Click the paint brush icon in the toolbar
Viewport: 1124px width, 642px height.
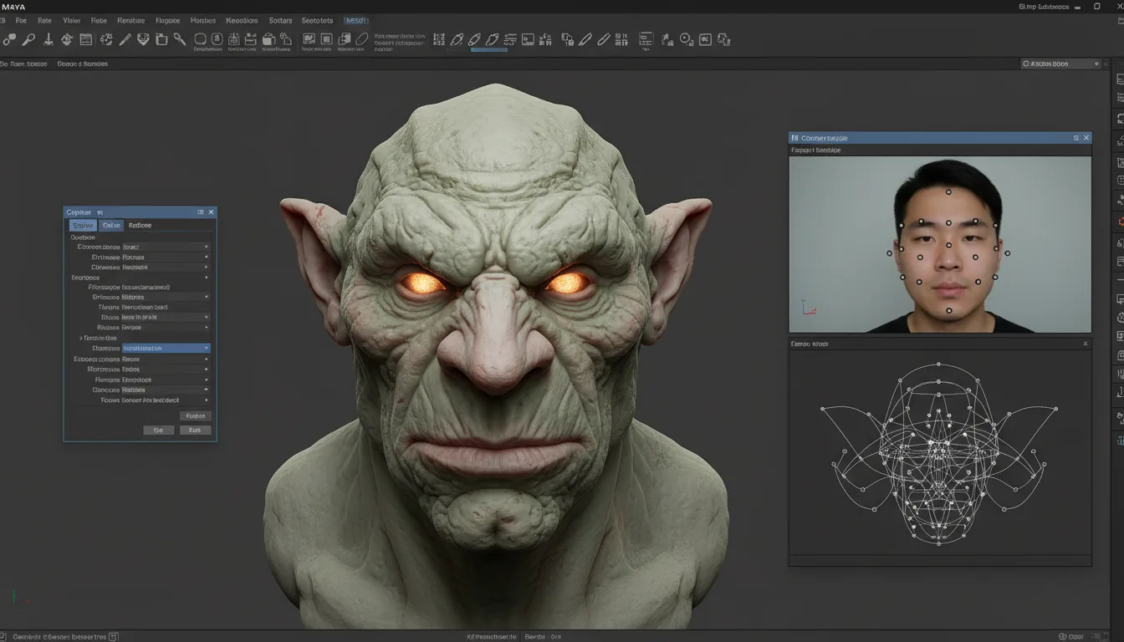(48, 39)
